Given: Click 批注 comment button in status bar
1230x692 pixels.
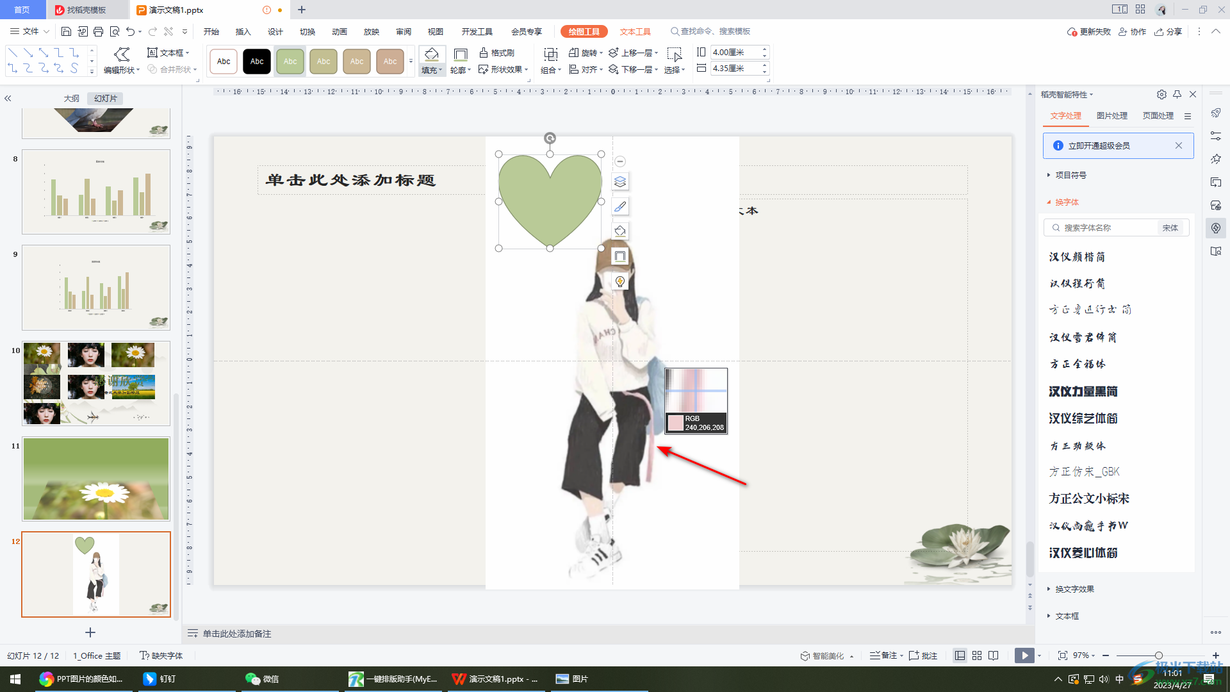Looking at the screenshot, I should pyautogui.click(x=923, y=655).
